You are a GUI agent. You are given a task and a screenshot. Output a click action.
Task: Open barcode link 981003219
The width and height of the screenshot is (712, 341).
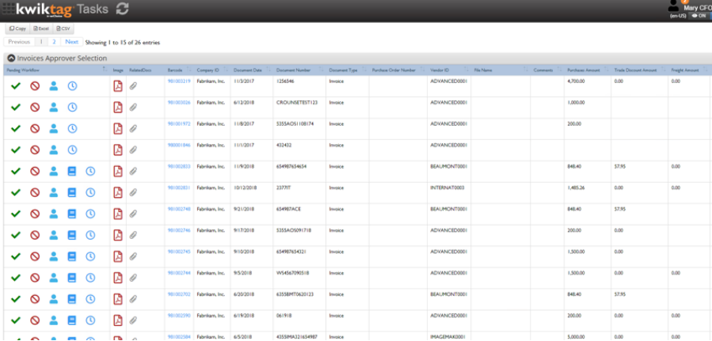coord(179,81)
